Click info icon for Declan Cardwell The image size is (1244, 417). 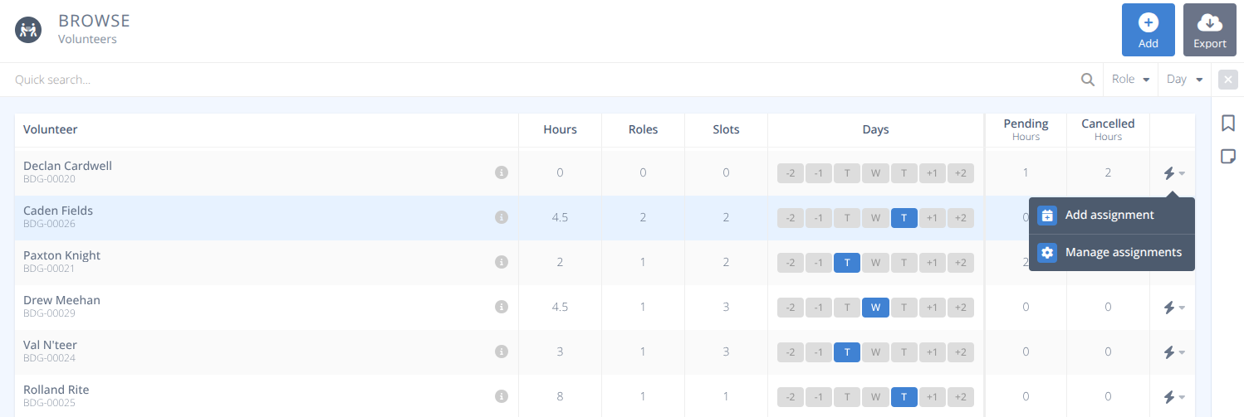click(x=501, y=172)
